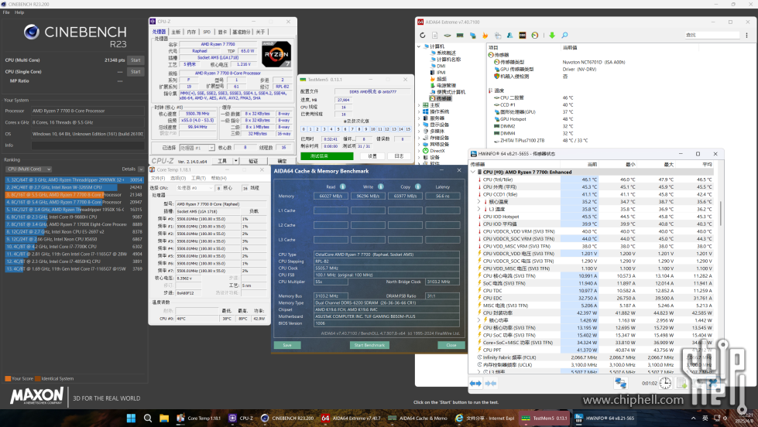The height and width of the screenshot is (427, 758).
Task: Click the Refresh icon in AIDA64 toolbar
Action: [423, 36]
